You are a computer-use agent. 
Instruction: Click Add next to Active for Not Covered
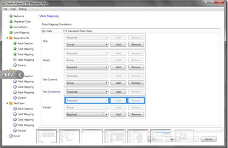118,83
